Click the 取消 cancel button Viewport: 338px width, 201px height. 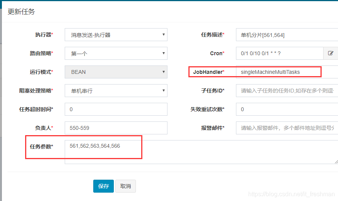(126, 186)
